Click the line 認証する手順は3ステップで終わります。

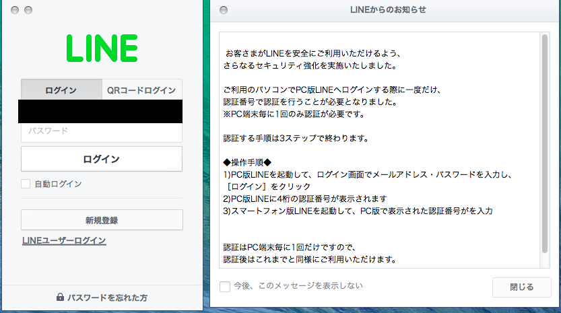(x=296, y=138)
